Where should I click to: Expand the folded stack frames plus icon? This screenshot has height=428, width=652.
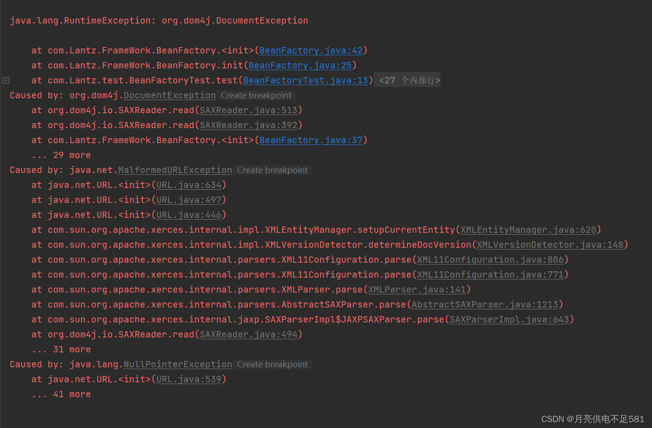click(6, 80)
